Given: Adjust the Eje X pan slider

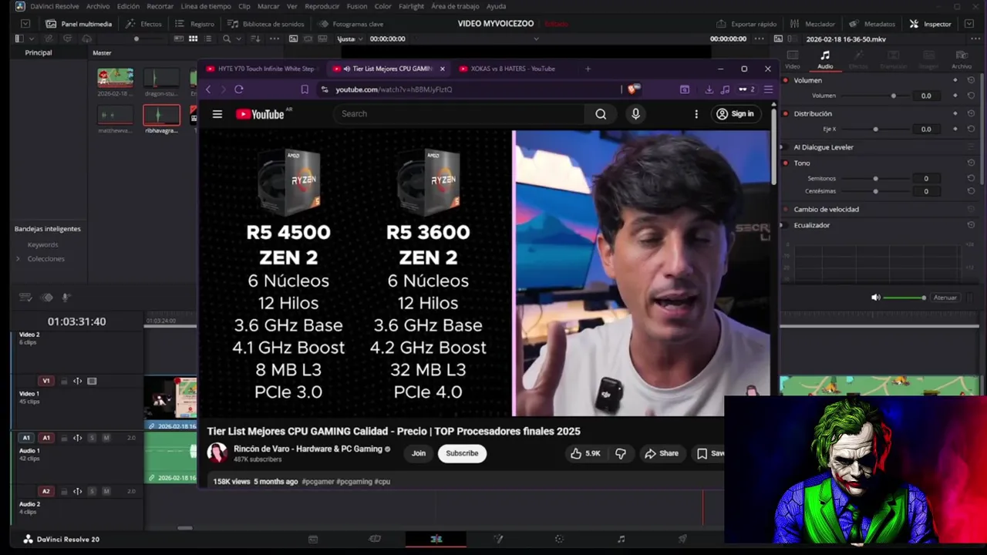Looking at the screenshot, I should point(876,129).
